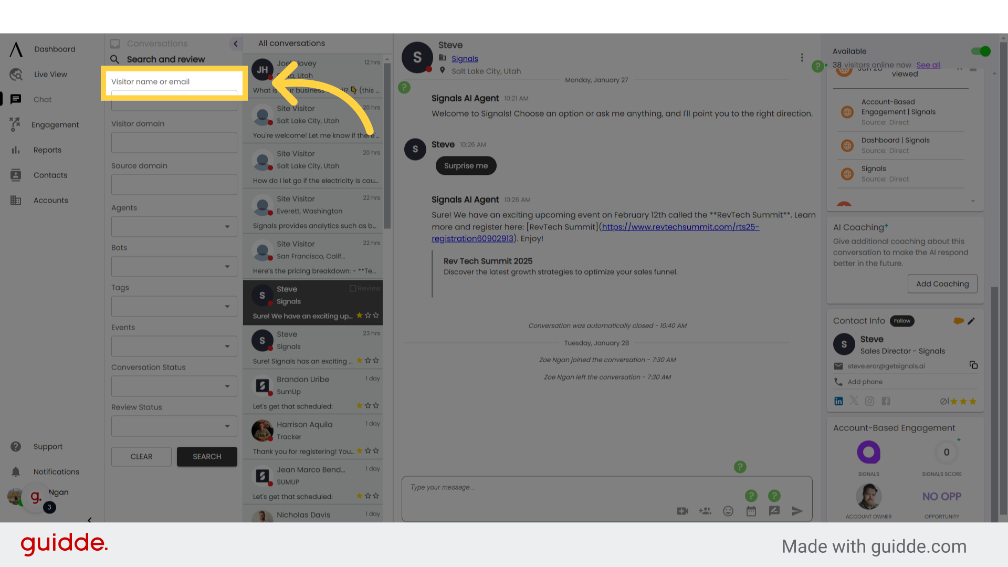Click Add phone for the contact
This screenshot has height=567, width=1008.
(865, 382)
